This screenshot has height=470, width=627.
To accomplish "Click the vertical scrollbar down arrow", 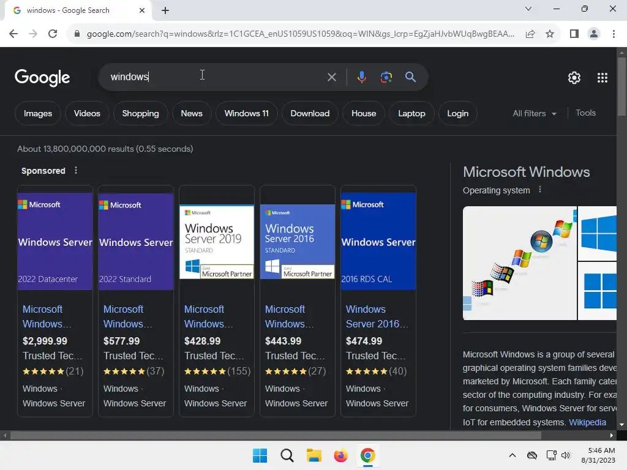I will (x=621, y=425).
